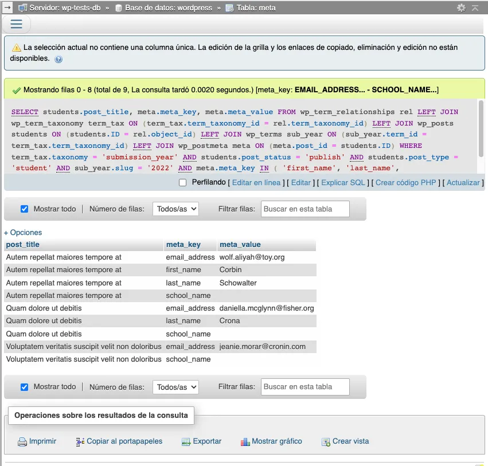
Task: Click the chart icon
Action: [x=245, y=442]
